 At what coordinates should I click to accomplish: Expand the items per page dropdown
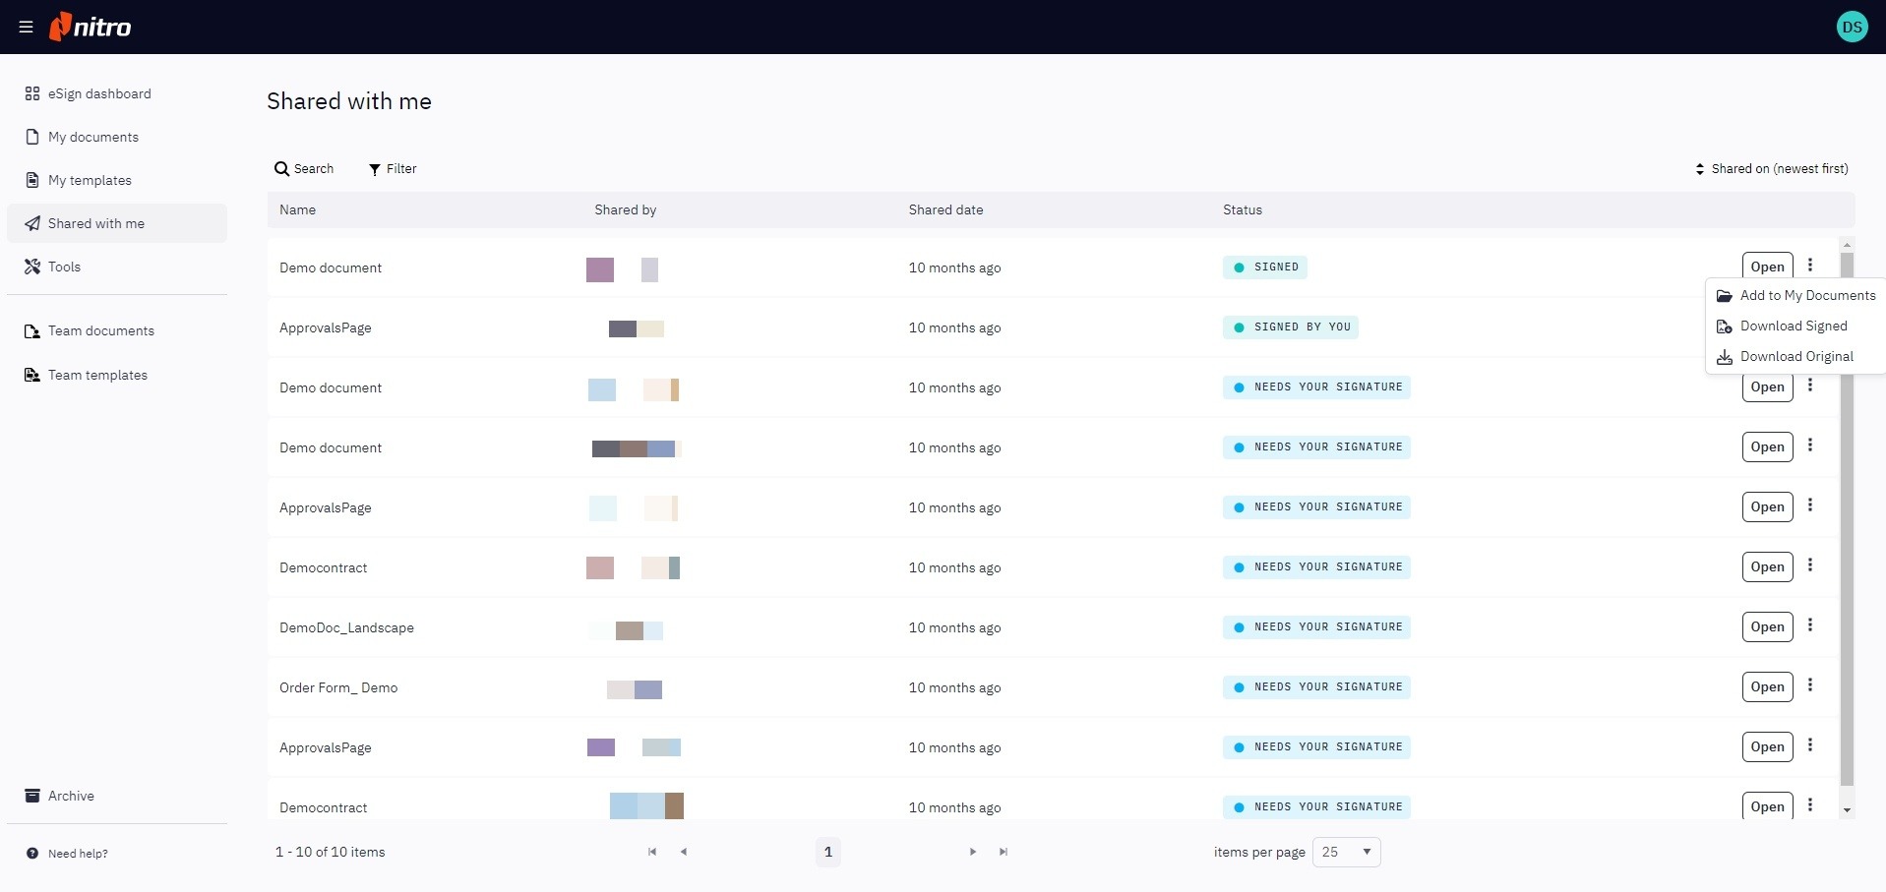pyautogui.click(x=1346, y=853)
